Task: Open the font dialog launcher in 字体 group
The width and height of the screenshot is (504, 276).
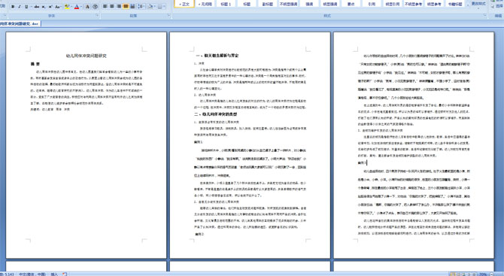Action: [97, 16]
